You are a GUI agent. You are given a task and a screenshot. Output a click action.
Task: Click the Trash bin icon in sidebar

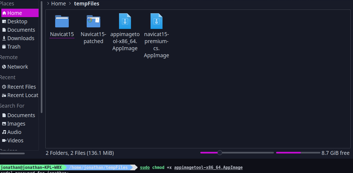coord(4,47)
